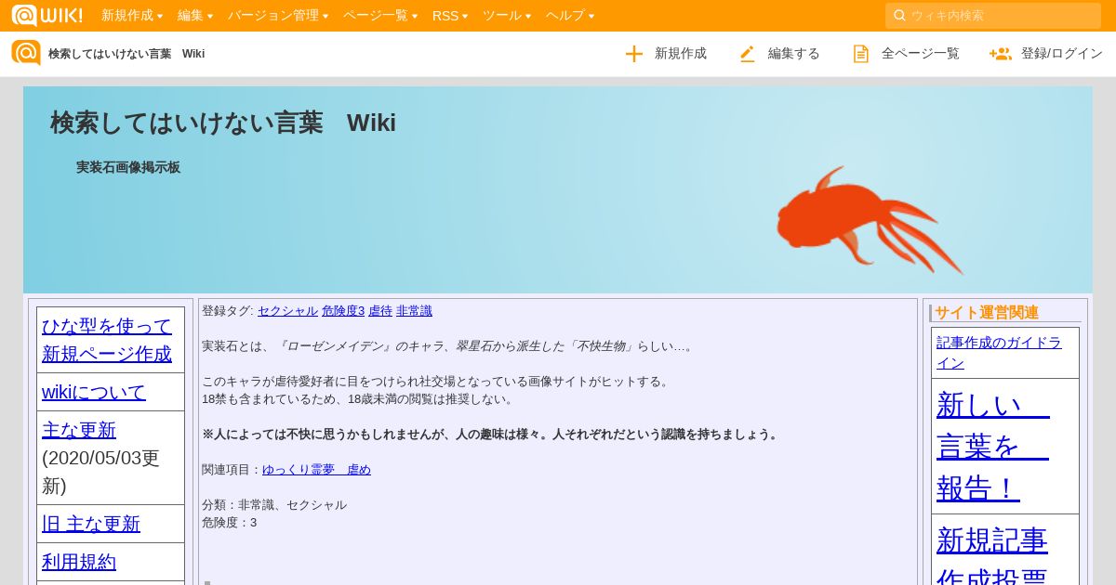This screenshot has width=1116, height=585.
Task: Click the sentence starting 実装石とは
Action: (x=448, y=346)
